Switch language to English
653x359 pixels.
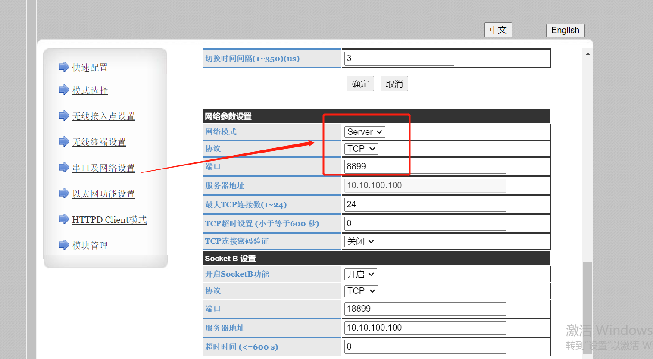tap(565, 30)
